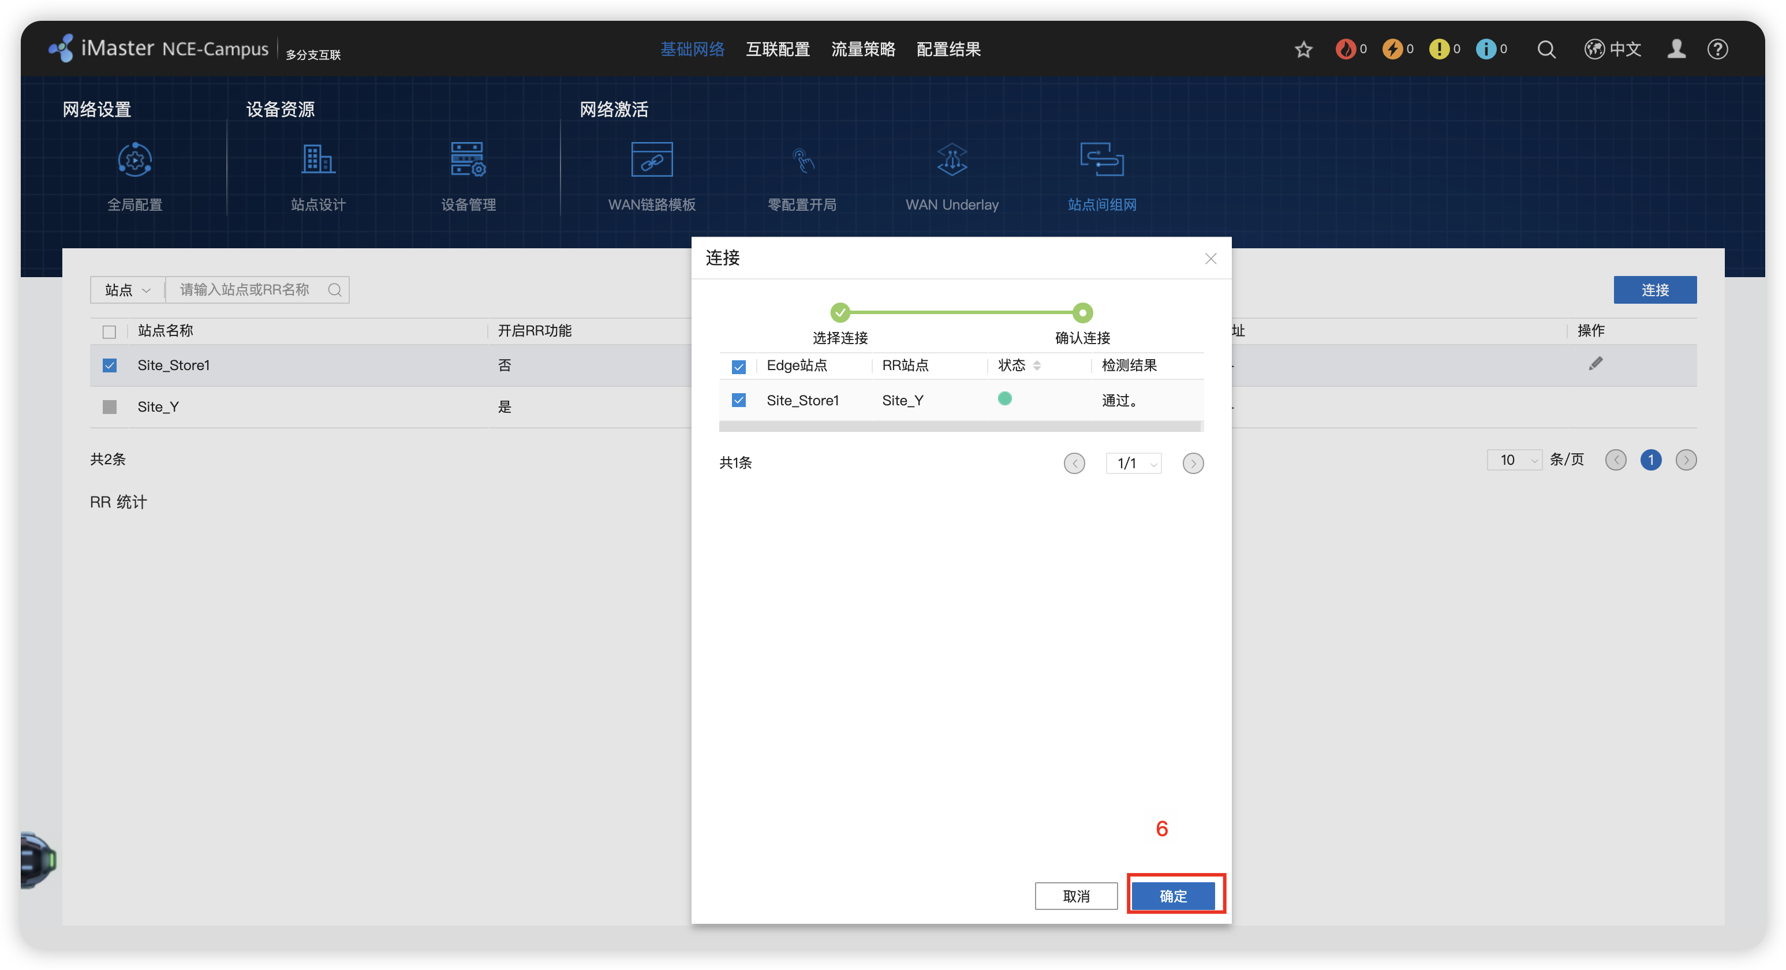Toggle the Edge站点 header checkbox in dialog
Viewport: 1786px width, 970px height.
(x=738, y=367)
